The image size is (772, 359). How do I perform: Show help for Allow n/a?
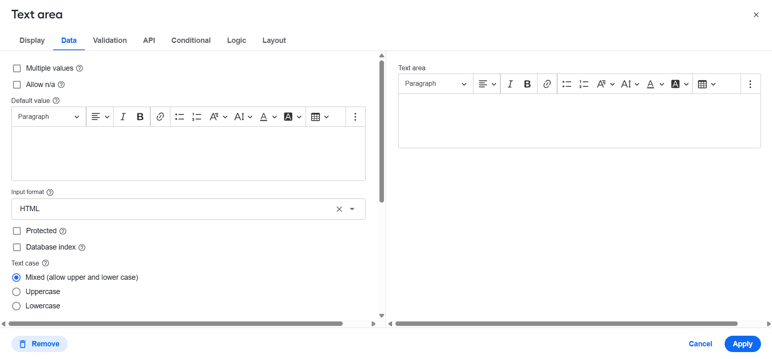61,85
